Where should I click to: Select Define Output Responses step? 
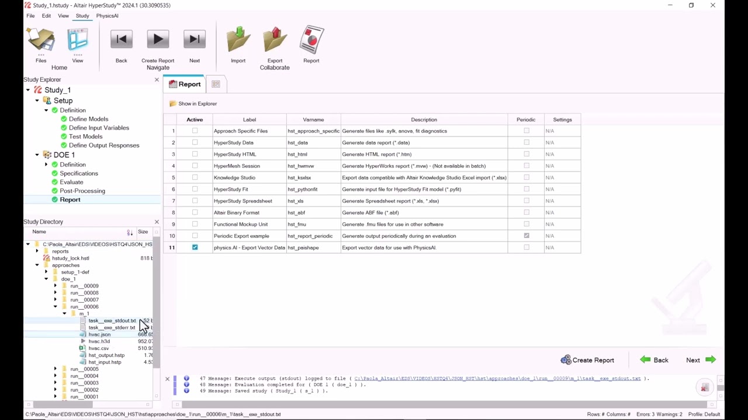104,145
